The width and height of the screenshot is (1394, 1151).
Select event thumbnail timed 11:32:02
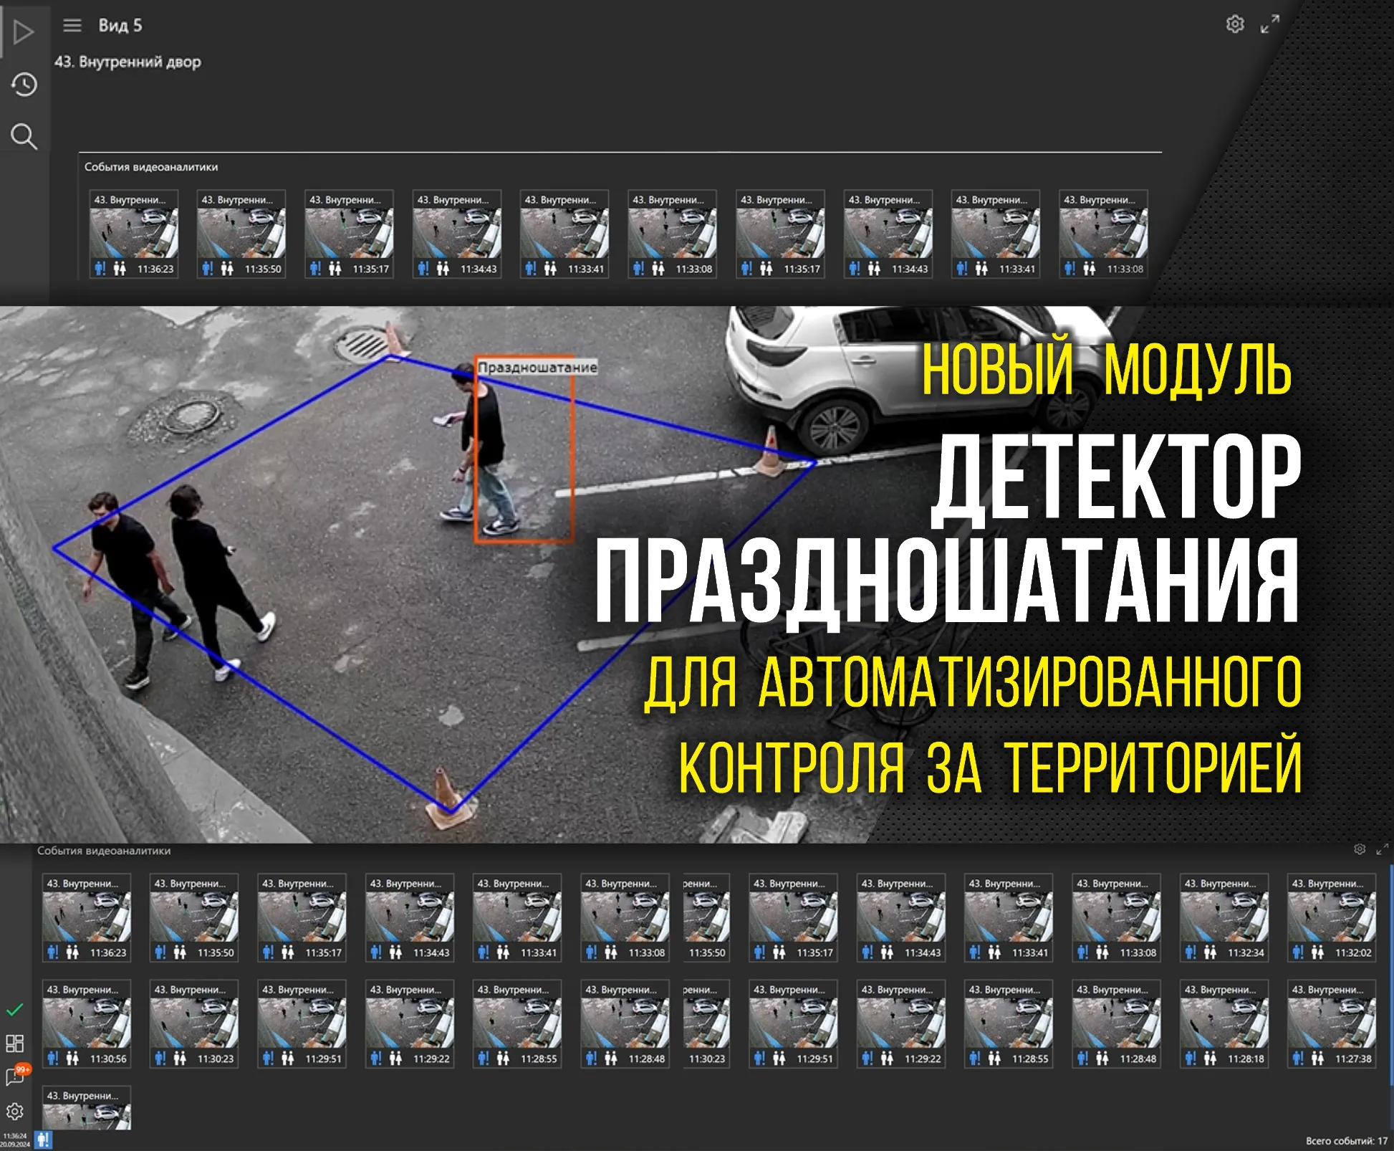[x=1331, y=917]
